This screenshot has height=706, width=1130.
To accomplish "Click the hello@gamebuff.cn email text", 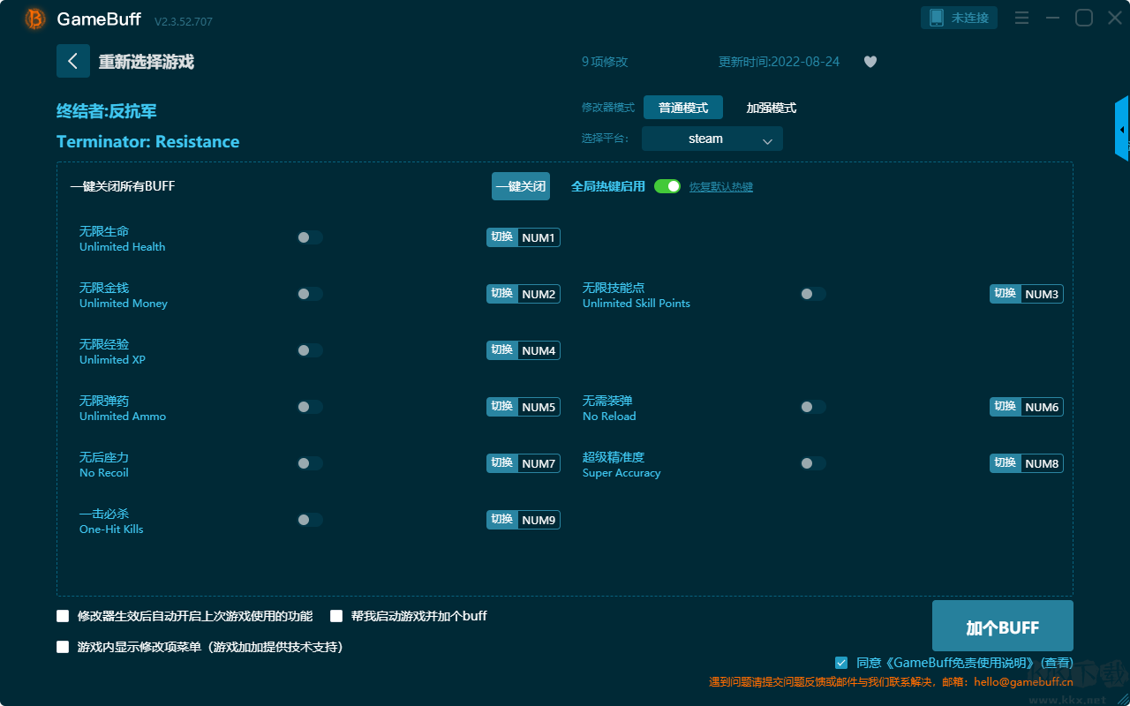I will tap(1023, 682).
